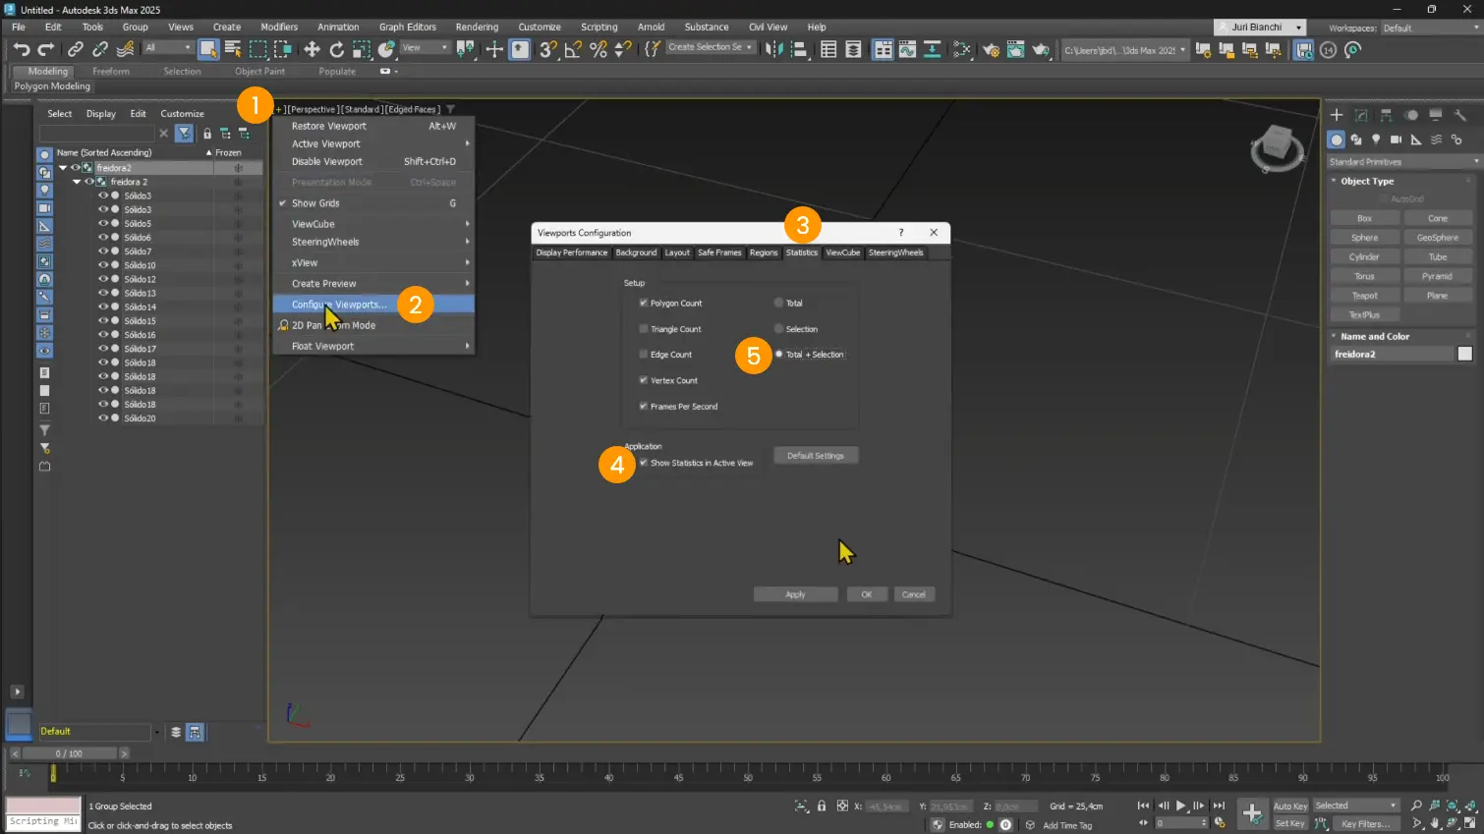Switch to the Safe Frames tab

(719, 252)
